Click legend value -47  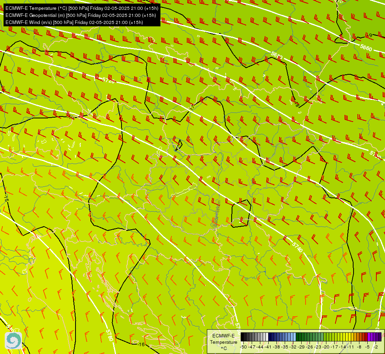coord(252,347)
